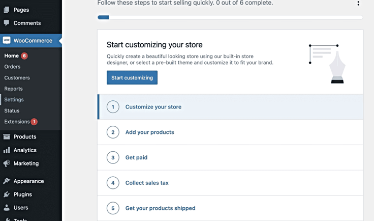Viewport: 374px width, 221px height.
Task: Expand Get your products shipped task
Action: tap(230, 208)
